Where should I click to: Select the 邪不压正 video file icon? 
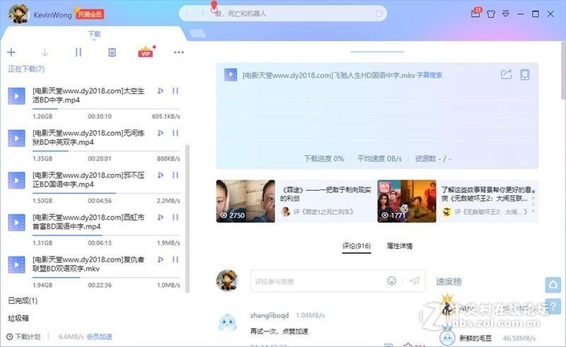coord(16,180)
